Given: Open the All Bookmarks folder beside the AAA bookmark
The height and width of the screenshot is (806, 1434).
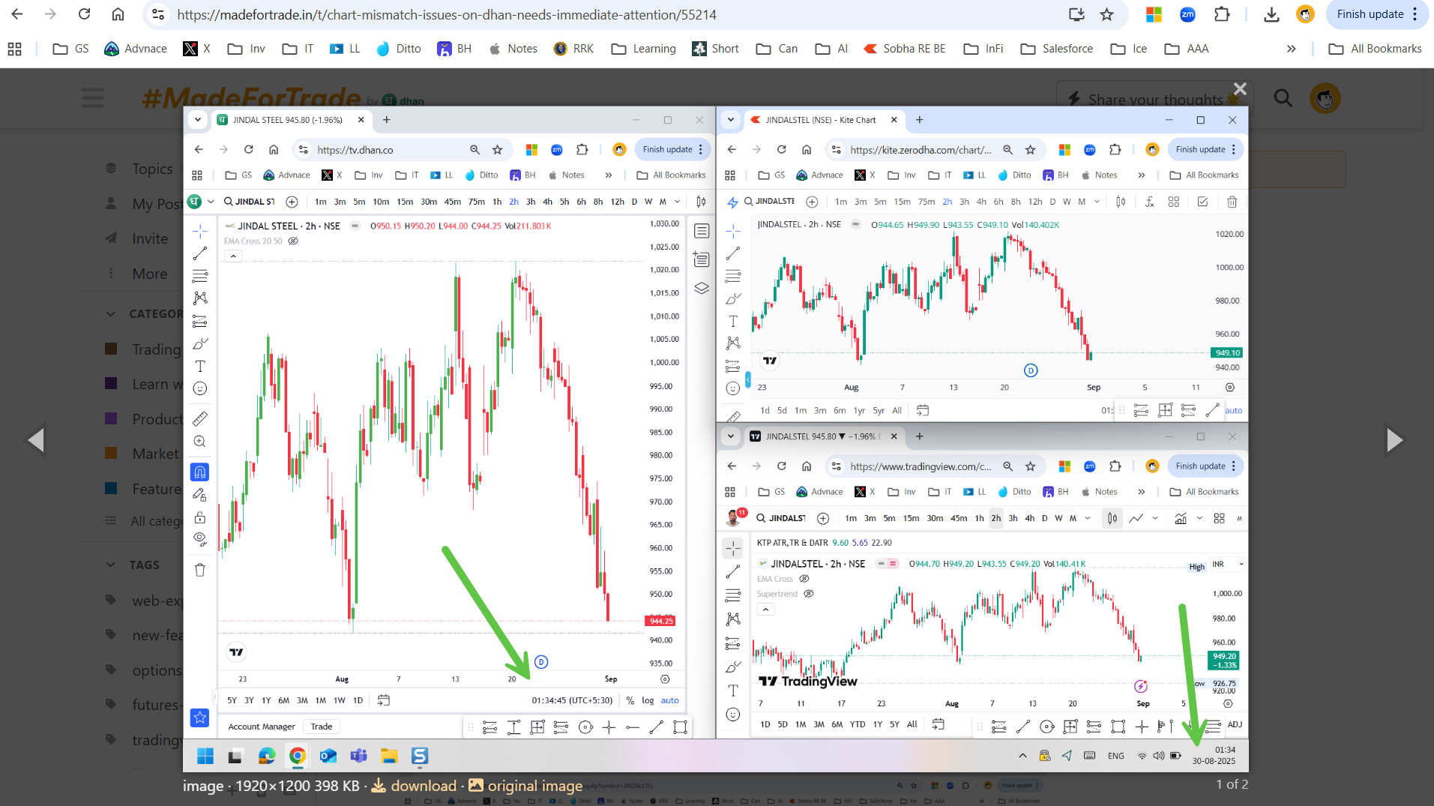Looking at the screenshot, I should pyautogui.click(x=1375, y=49).
